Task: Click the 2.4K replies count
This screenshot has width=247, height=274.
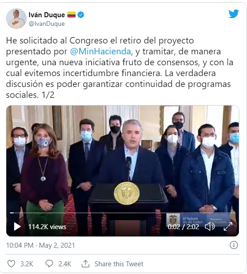Action: tap(65, 264)
